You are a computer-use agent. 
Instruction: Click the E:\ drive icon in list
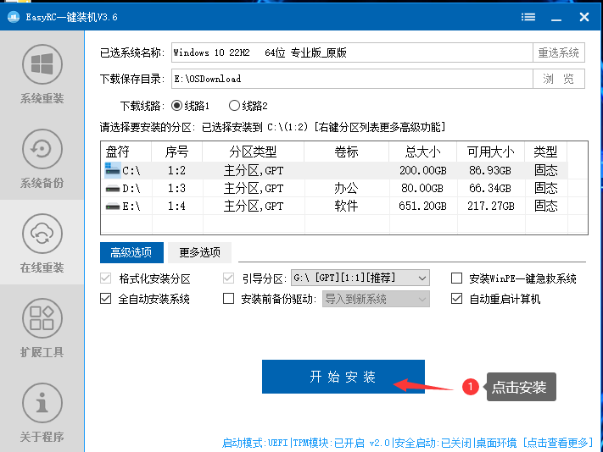click(x=113, y=207)
